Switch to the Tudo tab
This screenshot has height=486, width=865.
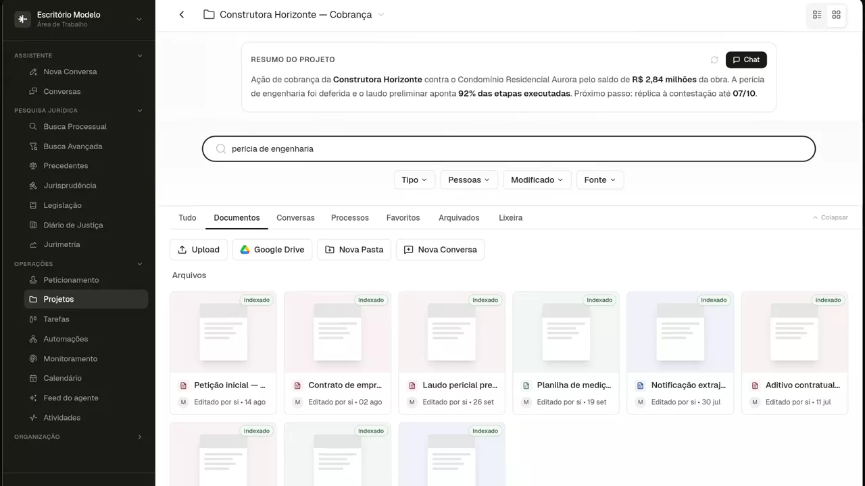click(187, 218)
